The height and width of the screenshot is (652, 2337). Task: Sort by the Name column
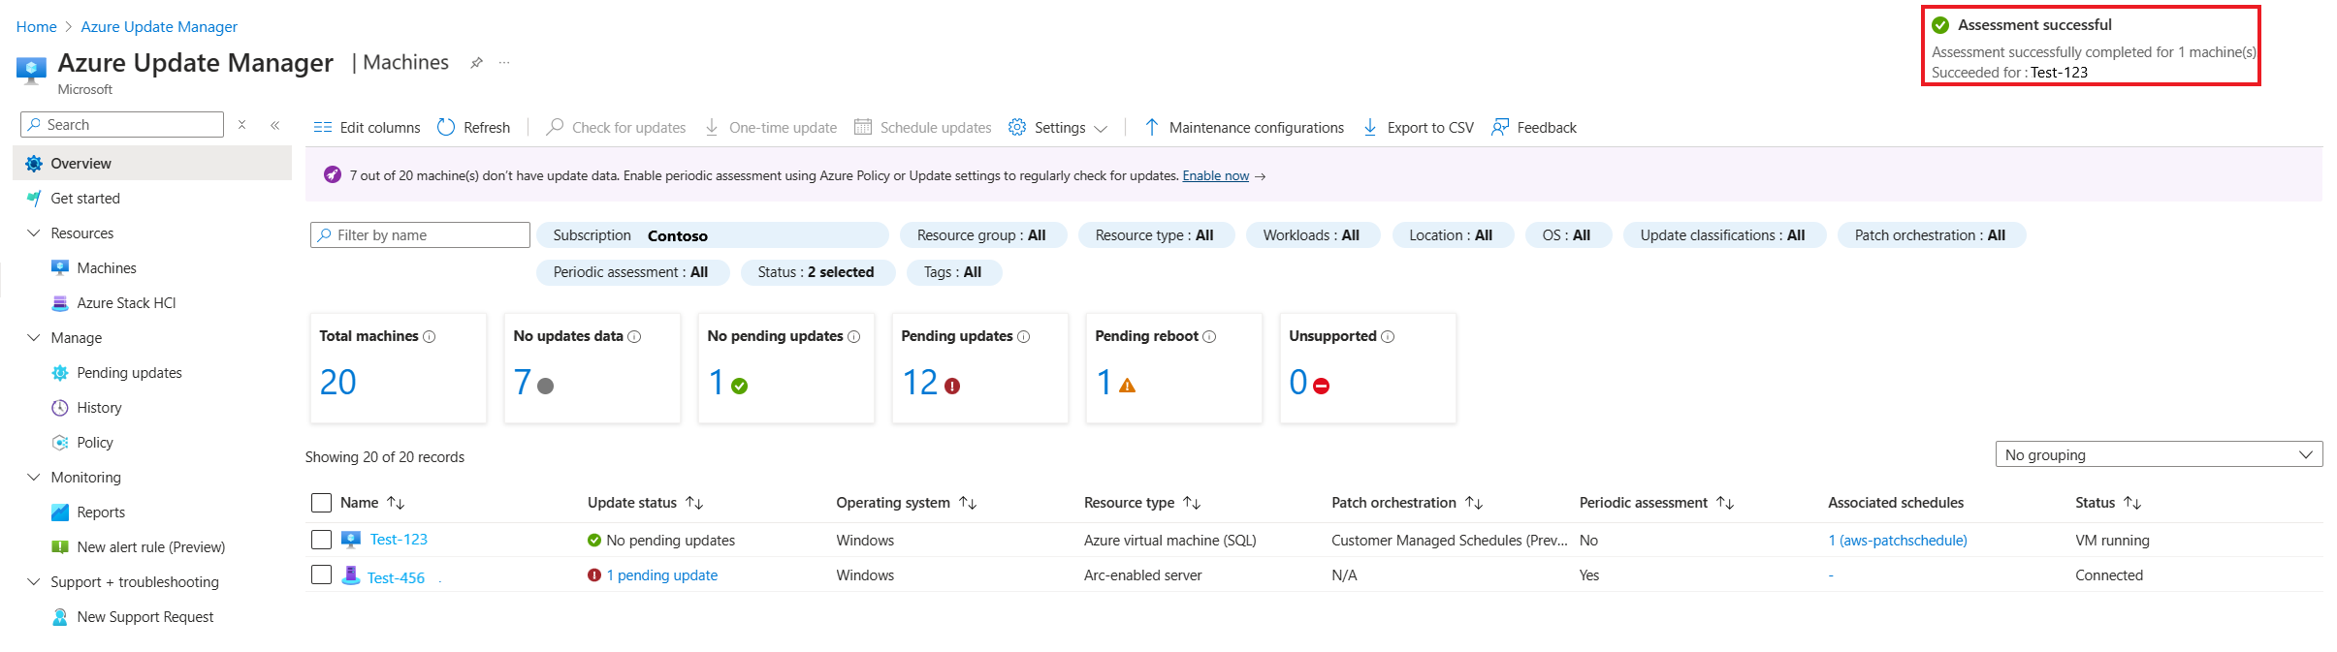coord(372,503)
